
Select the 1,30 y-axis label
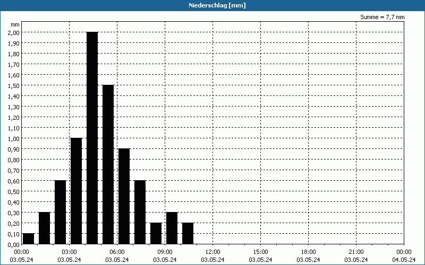click(14, 107)
